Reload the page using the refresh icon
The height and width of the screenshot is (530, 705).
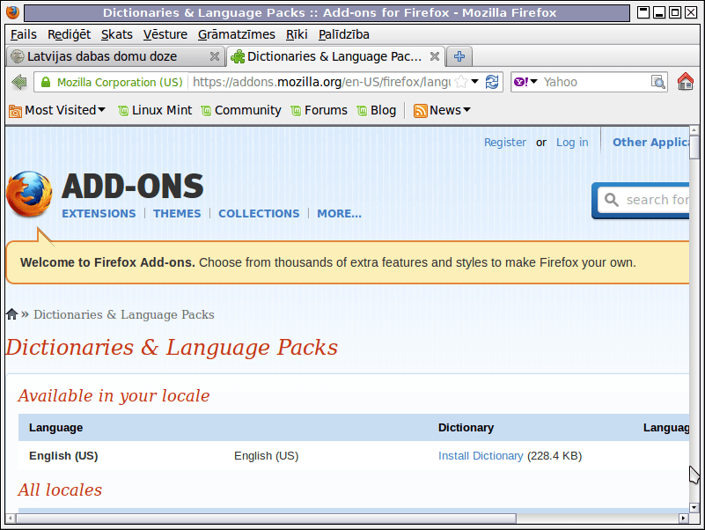tap(492, 82)
